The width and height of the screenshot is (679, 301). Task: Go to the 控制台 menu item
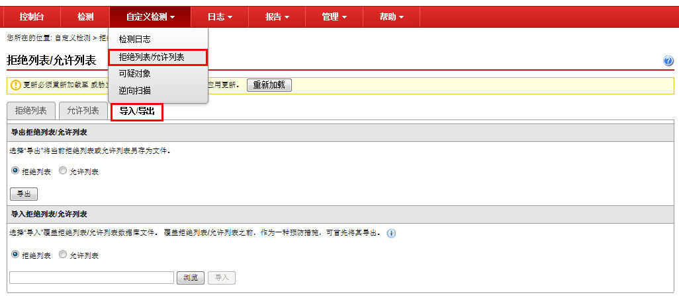coord(32,17)
